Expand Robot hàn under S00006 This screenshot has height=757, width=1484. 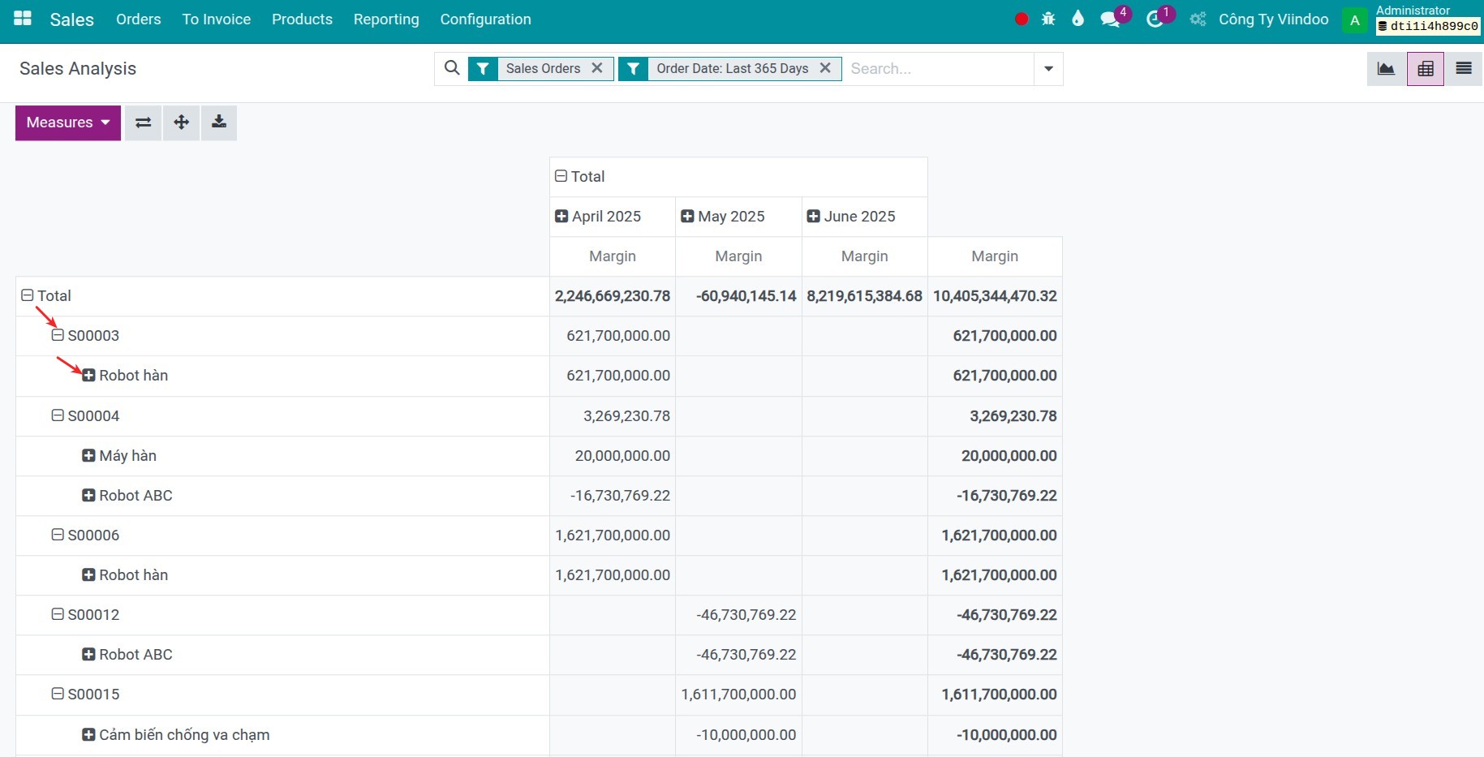tap(88, 574)
